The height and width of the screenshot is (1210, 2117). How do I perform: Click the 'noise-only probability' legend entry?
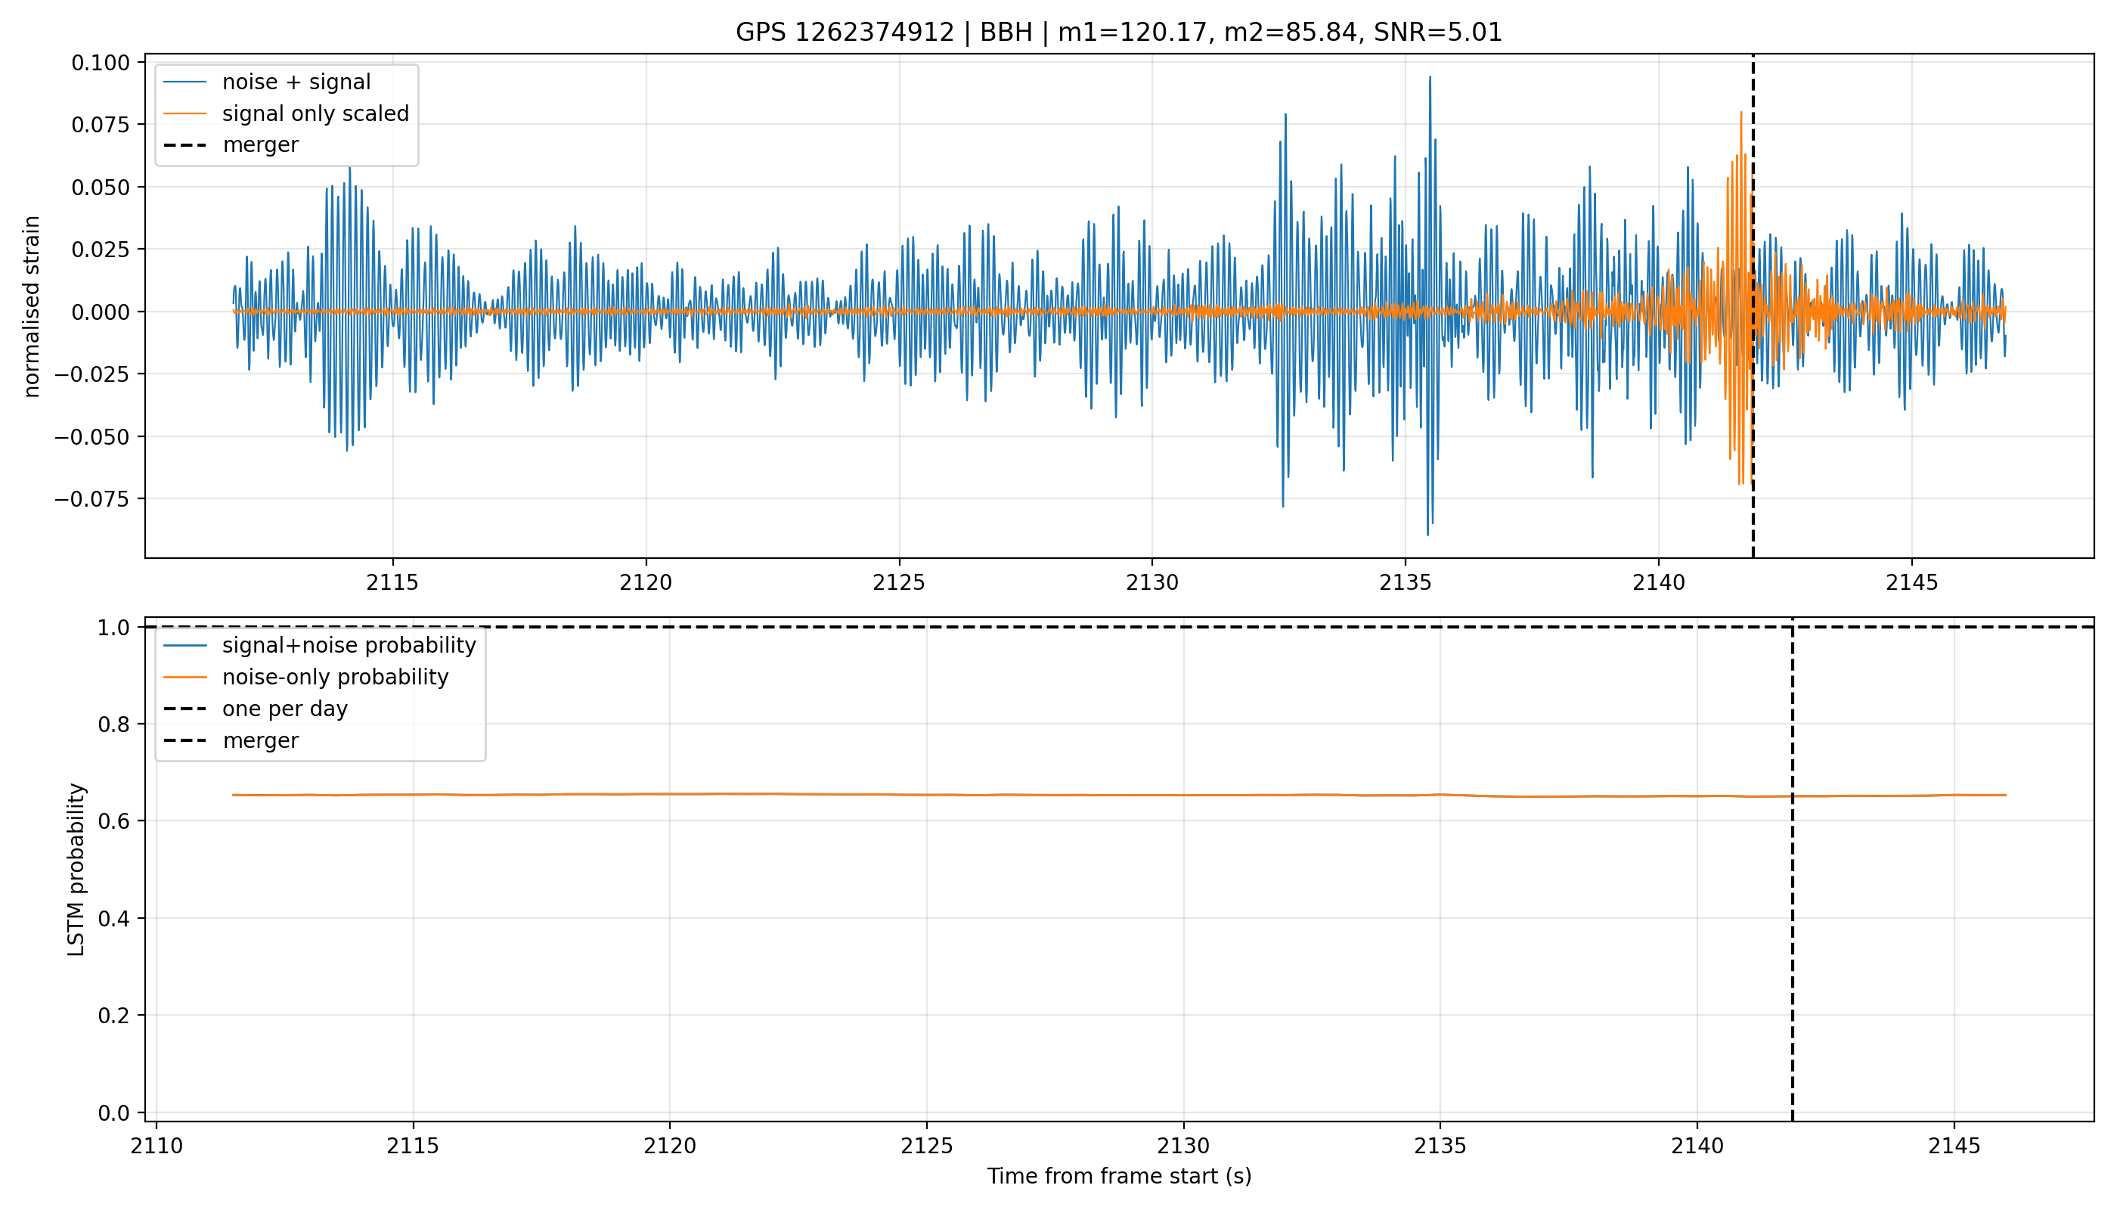pyautogui.click(x=305, y=678)
